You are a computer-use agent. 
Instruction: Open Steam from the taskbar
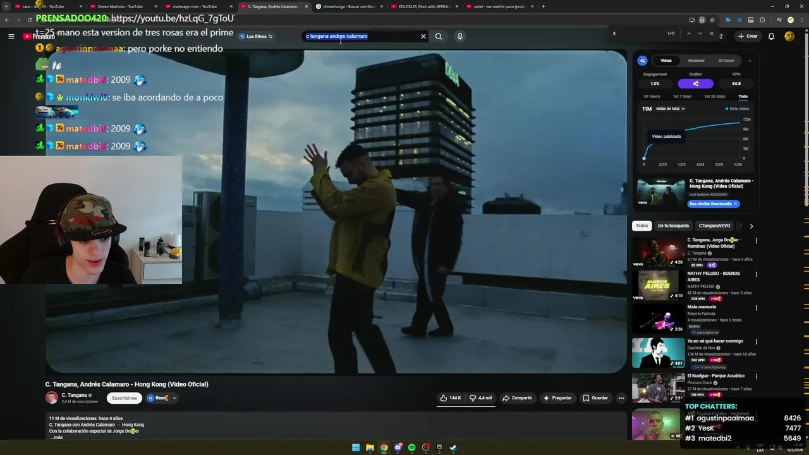(453, 448)
